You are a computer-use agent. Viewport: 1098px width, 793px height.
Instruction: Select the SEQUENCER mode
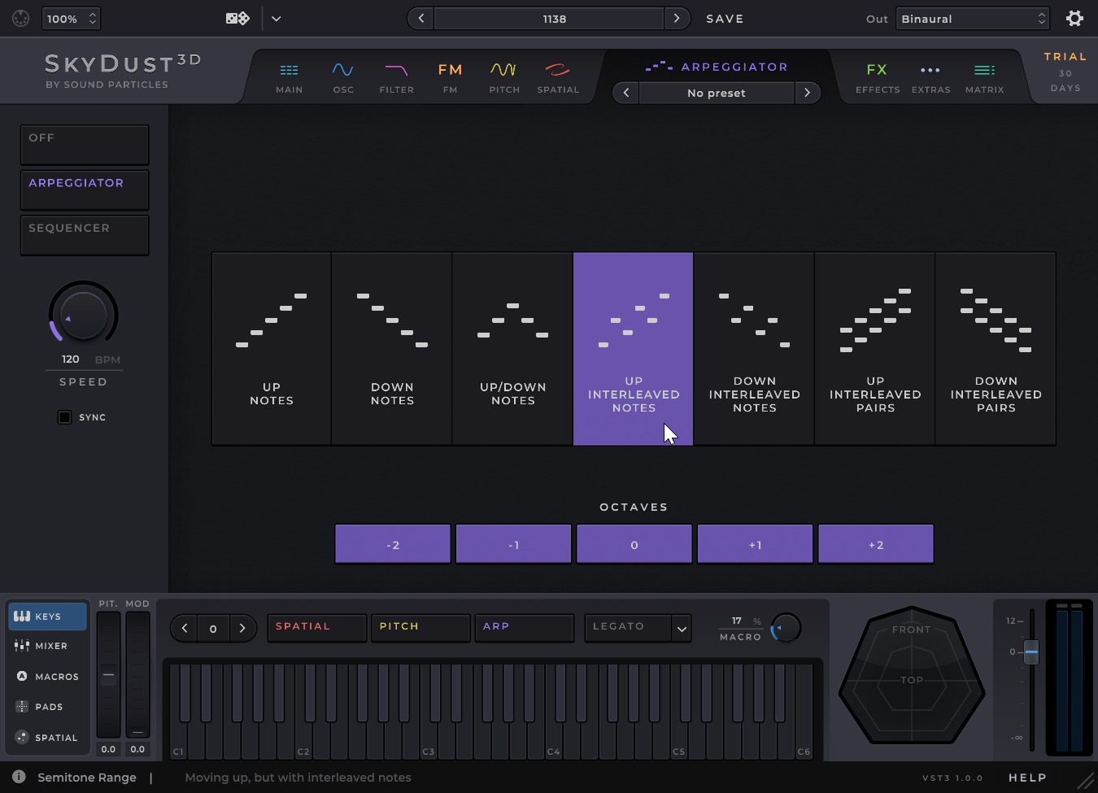point(85,235)
